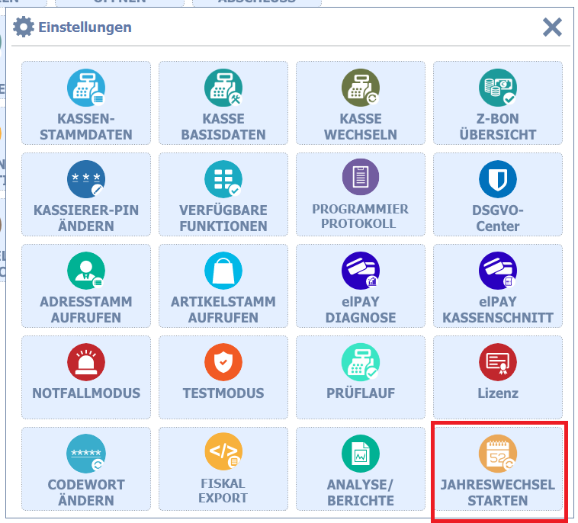Start the Prüflauf check

point(360,377)
